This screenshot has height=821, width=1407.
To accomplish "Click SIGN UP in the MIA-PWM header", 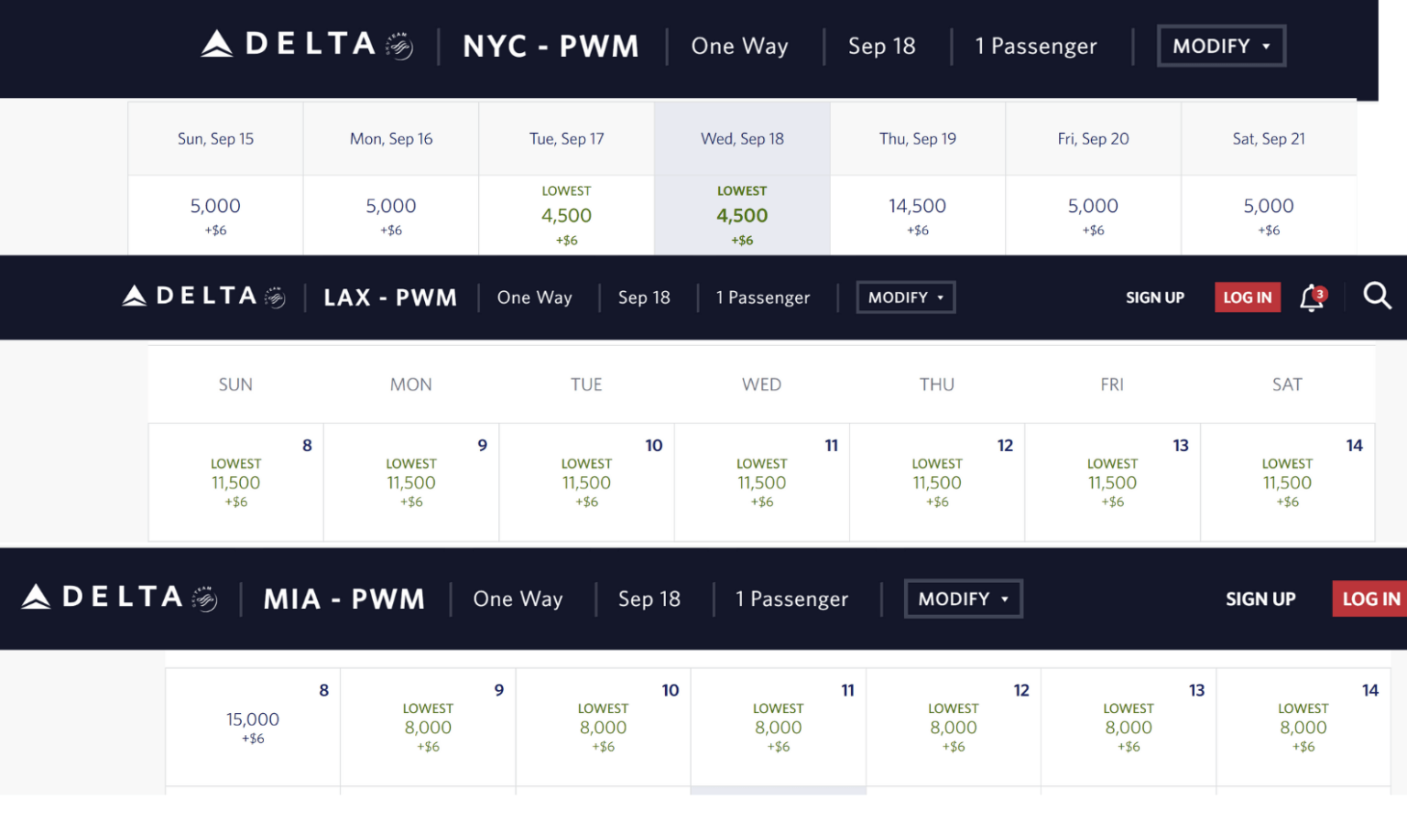I will click(x=1260, y=598).
